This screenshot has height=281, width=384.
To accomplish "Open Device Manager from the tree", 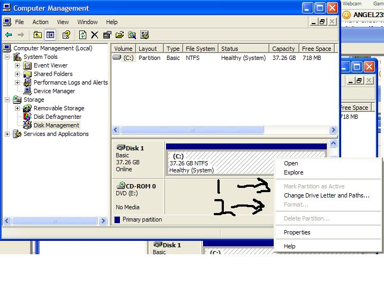I will pos(54,91).
